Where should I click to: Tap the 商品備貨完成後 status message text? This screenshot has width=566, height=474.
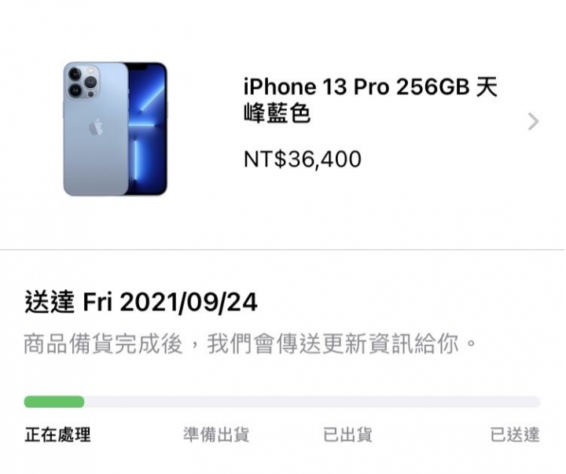pos(103,344)
